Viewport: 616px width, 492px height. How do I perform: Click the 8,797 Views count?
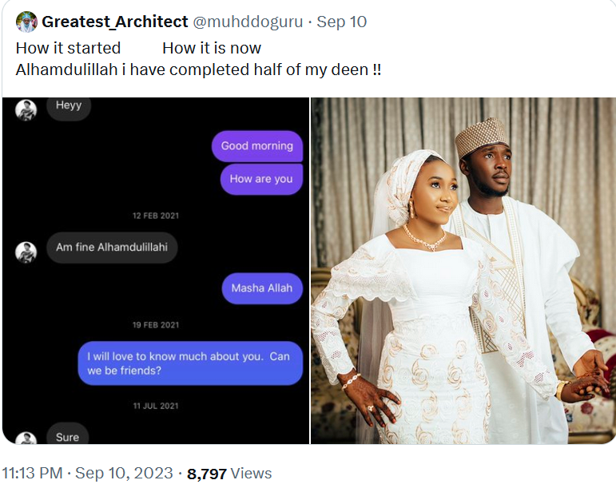click(229, 474)
